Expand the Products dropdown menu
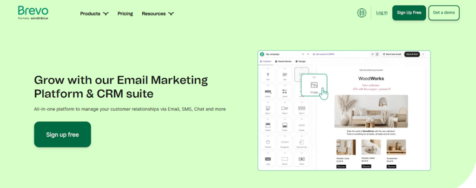Image resolution: width=476 pixels, height=188 pixels. click(x=94, y=13)
